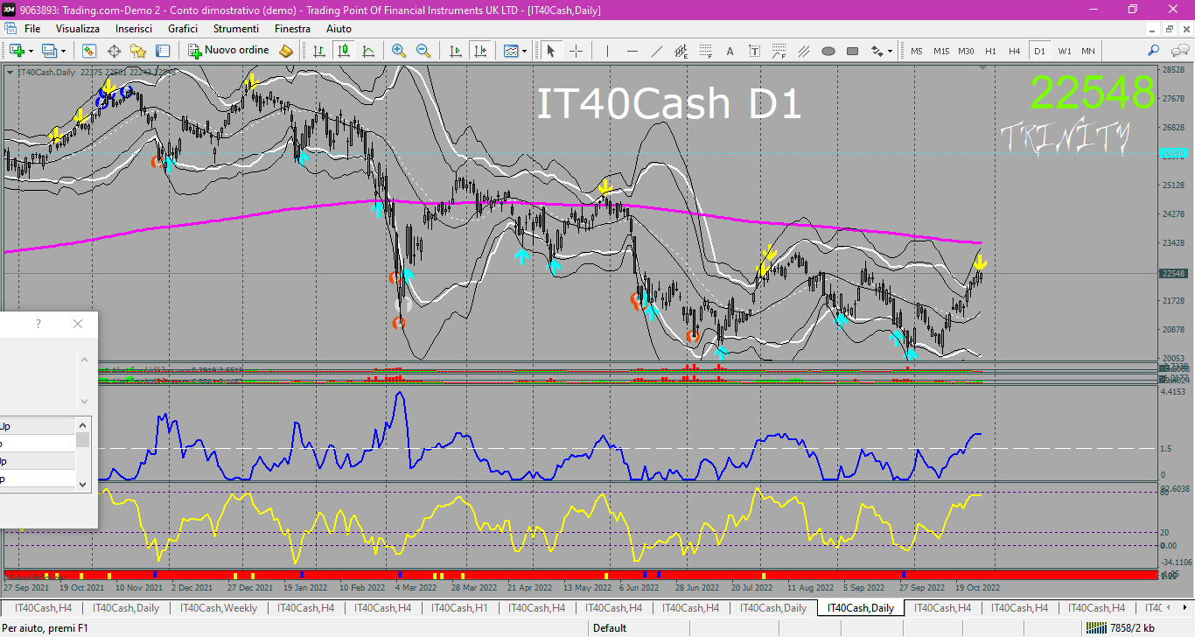The width and height of the screenshot is (1195, 637).
Task: Open the Grafici menu
Action: [183, 29]
